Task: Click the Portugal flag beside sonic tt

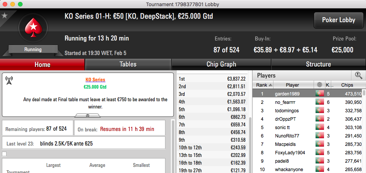Action: click(319, 128)
